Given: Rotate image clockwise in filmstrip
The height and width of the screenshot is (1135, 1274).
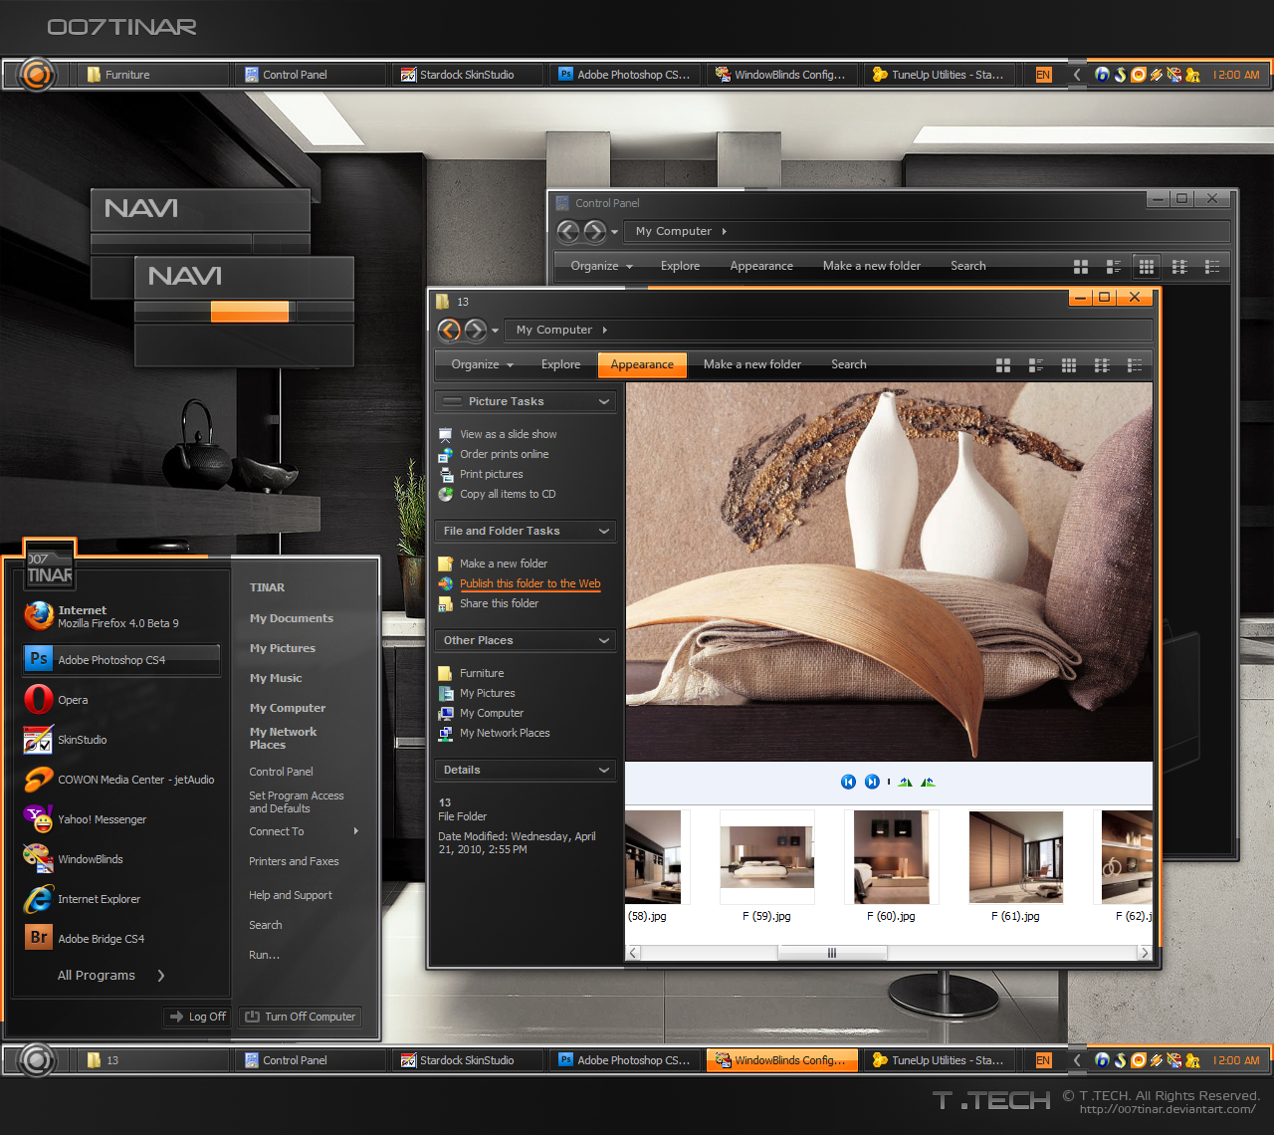Looking at the screenshot, I should 905,782.
